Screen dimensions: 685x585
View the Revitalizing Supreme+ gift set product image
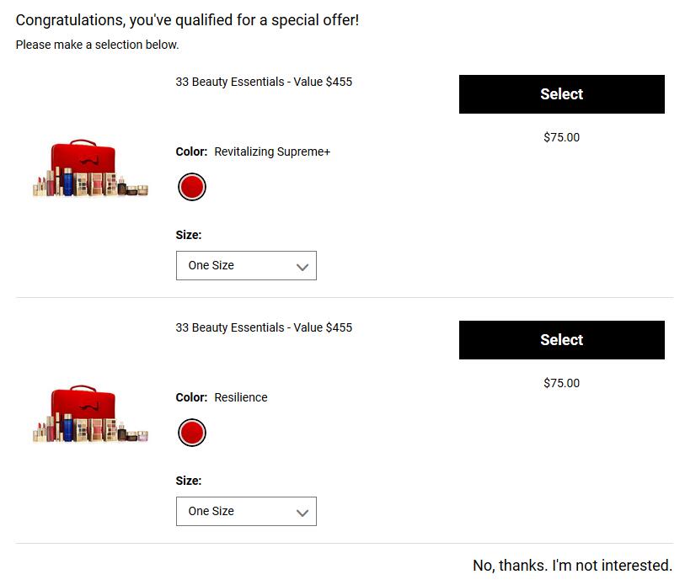coord(90,168)
